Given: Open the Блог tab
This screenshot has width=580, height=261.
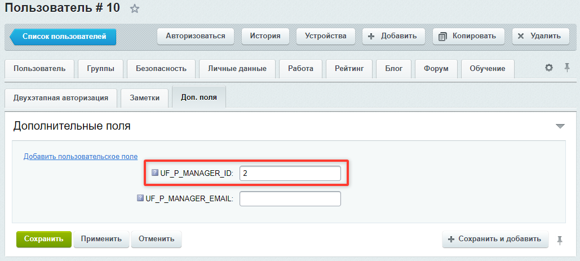Looking at the screenshot, I should (x=393, y=69).
